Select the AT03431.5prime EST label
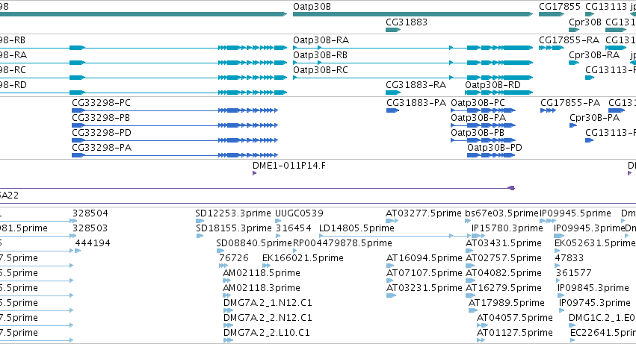Image resolution: width=636 pixels, height=344 pixels. click(x=504, y=243)
